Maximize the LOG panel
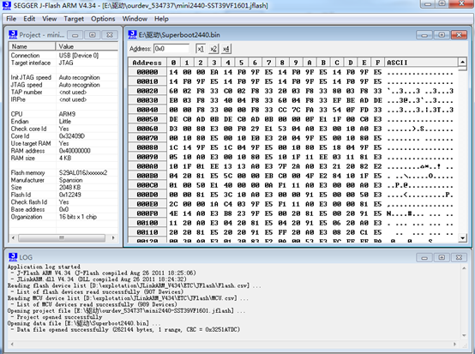The height and width of the screenshot is (354, 475). [442, 257]
